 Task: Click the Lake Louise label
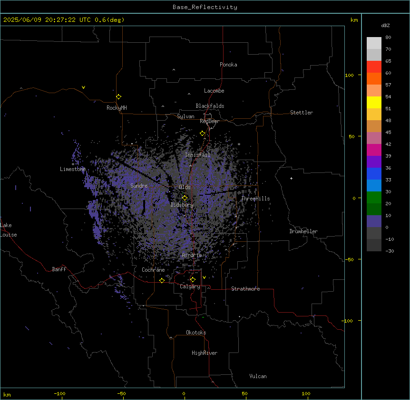pos(8,230)
